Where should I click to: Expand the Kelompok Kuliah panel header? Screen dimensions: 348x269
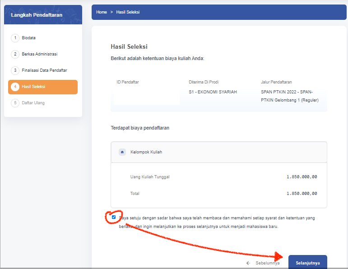click(x=218, y=152)
